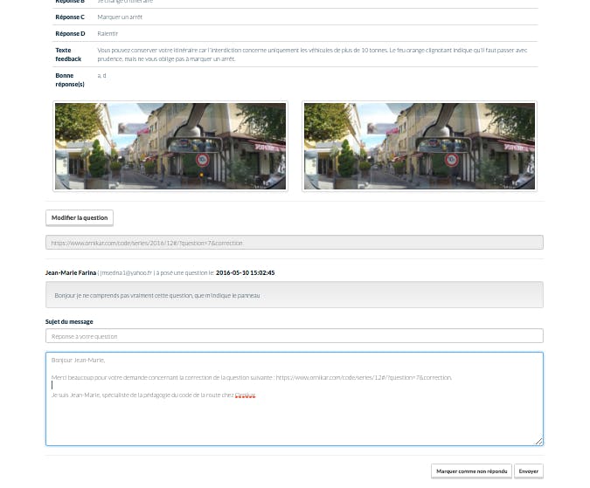The image size is (590, 488).
Task: Open the left street photo thumbnail
Action: (170, 146)
